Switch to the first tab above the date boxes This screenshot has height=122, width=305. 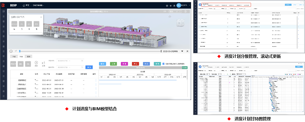pyautogui.click(x=14, y=57)
